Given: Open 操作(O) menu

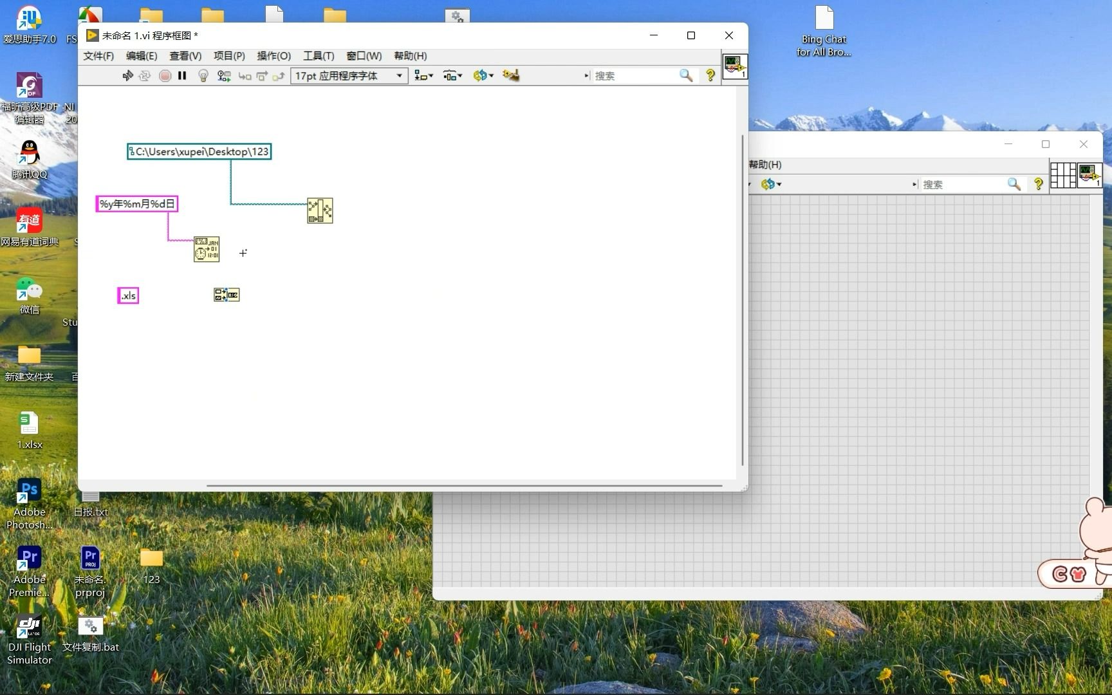Looking at the screenshot, I should click(273, 56).
